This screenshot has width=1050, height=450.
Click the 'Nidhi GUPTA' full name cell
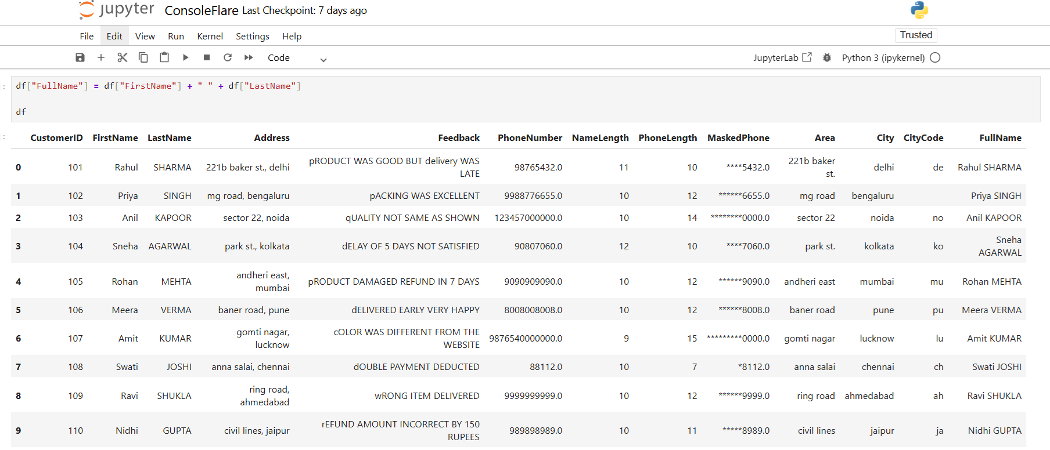tap(995, 430)
